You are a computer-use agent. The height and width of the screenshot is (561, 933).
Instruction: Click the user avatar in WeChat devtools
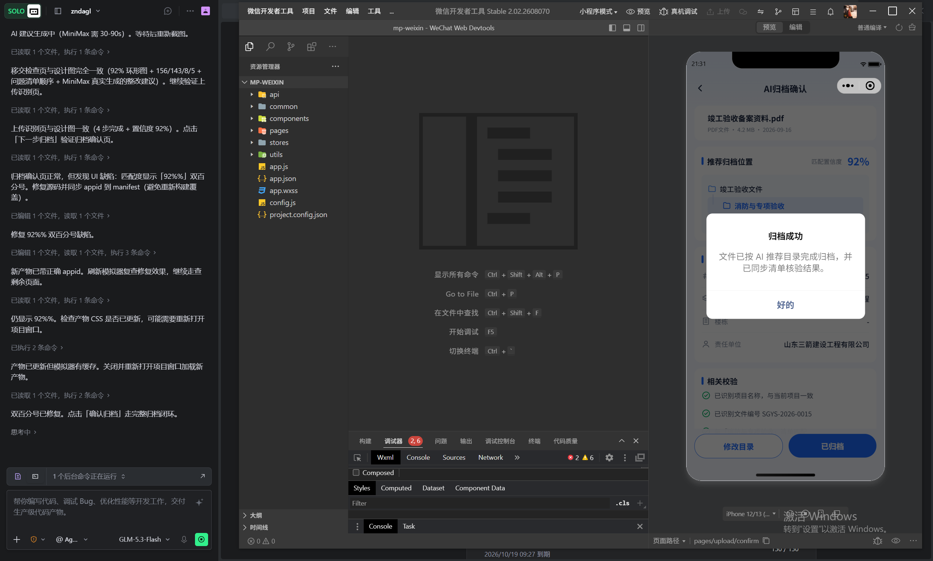point(850,12)
